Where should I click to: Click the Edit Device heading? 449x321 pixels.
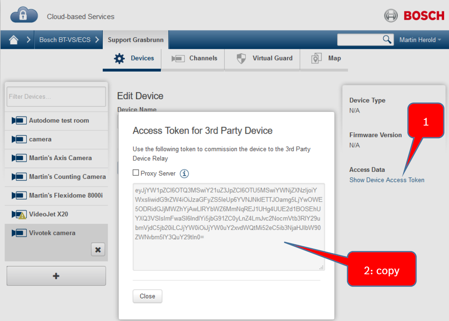point(140,96)
